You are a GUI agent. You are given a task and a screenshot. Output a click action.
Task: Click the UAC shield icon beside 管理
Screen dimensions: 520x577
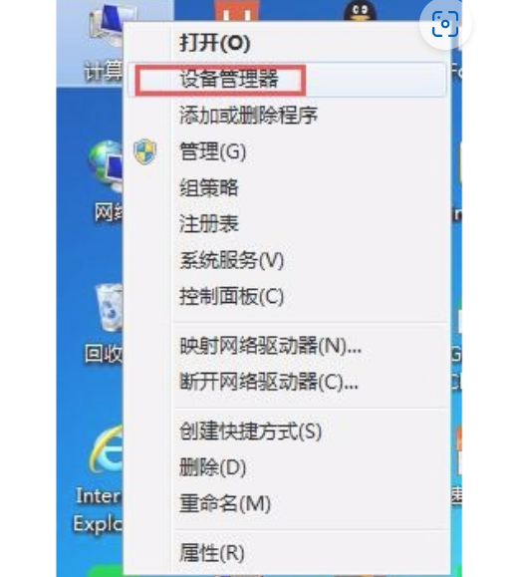coord(144,151)
